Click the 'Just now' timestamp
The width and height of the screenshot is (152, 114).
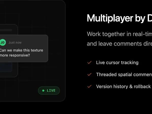[15, 43]
